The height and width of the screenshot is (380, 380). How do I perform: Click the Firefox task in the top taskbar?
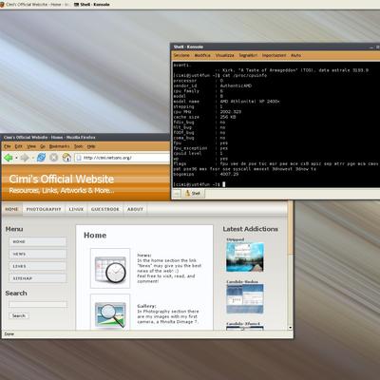[x=35, y=5]
